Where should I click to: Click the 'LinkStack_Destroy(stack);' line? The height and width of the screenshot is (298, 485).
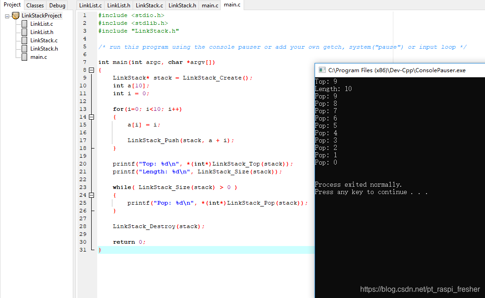coord(159,226)
